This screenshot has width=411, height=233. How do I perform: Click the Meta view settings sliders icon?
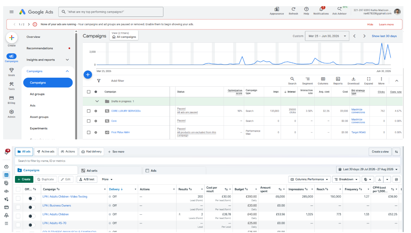pyautogui.click(x=396, y=152)
